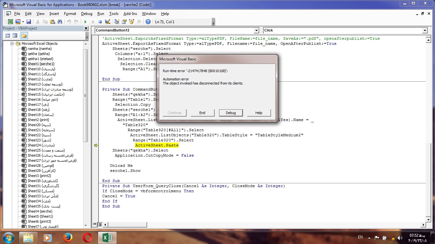Screen dimensions: 435x244
Task: Click the View Microsoft Excel toolbar icon
Action: pyautogui.click(x=11, y=22)
